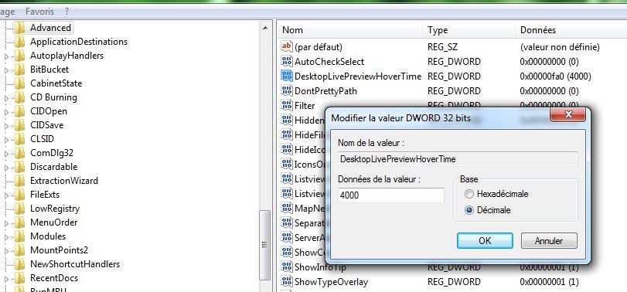Click the DWORD icon of the ServerA value

point(287,237)
